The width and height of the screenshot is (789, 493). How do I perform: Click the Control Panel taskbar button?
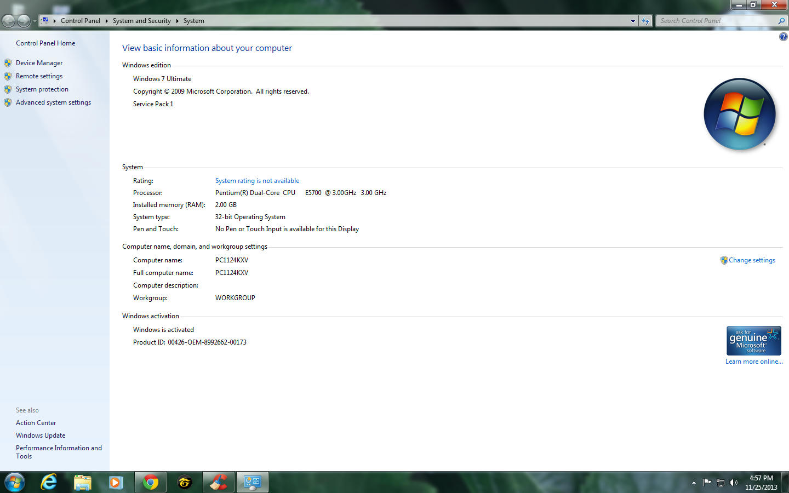click(x=252, y=482)
